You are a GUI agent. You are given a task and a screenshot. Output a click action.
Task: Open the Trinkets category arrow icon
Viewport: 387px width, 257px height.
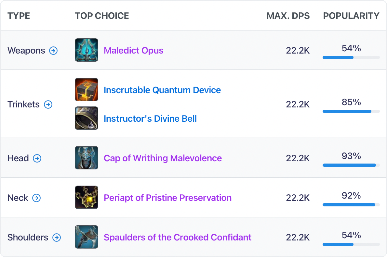pos(48,105)
